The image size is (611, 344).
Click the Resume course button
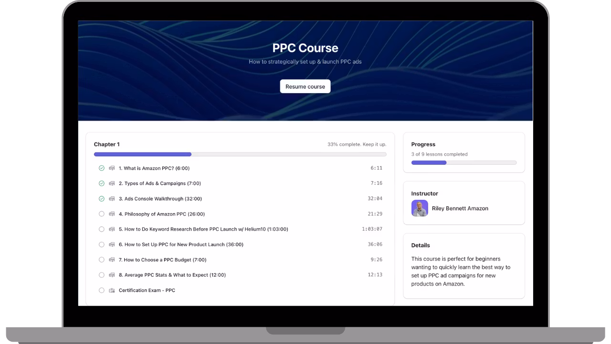coord(305,86)
